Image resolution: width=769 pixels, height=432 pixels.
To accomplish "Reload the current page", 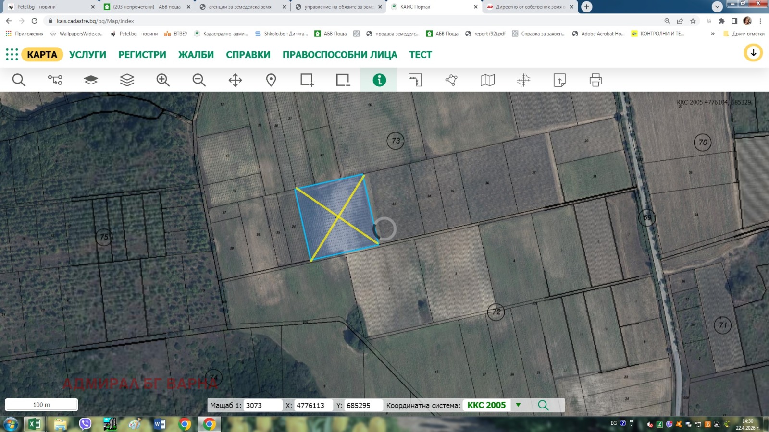I will click(x=34, y=21).
